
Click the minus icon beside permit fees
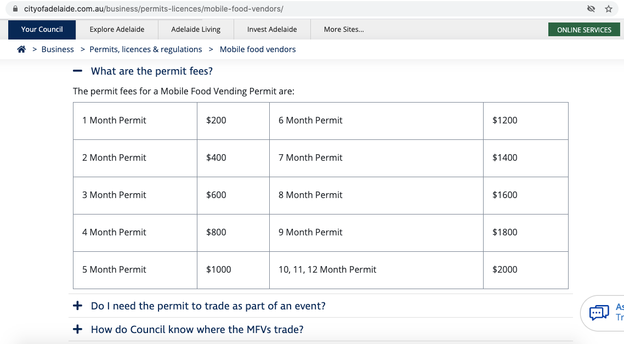tap(78, 71)
